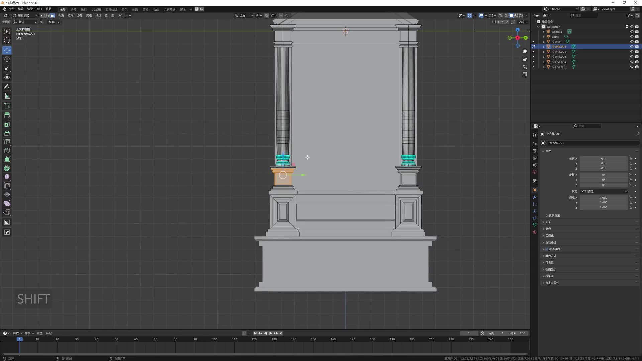
Task: Toggle camera view icon in viewport
Action: click(x=525, y=67)
